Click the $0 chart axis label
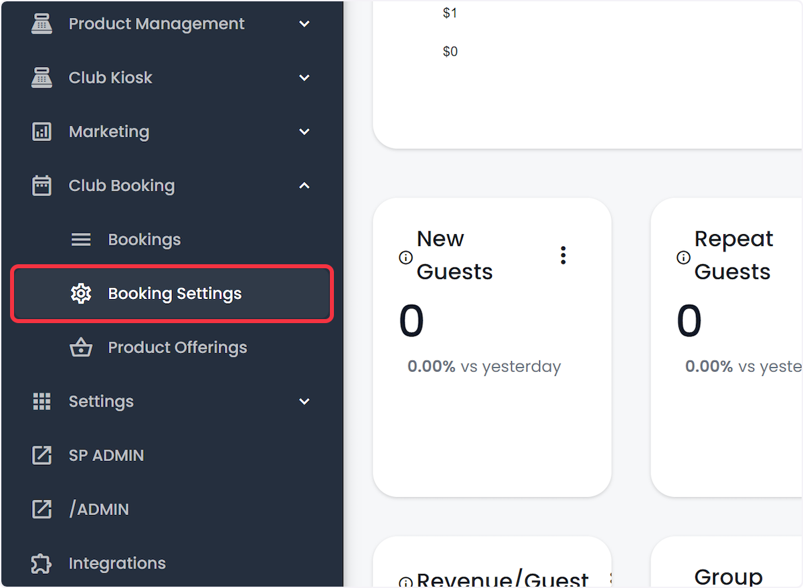This screenshot has height=588, width=803. (450, 52)
